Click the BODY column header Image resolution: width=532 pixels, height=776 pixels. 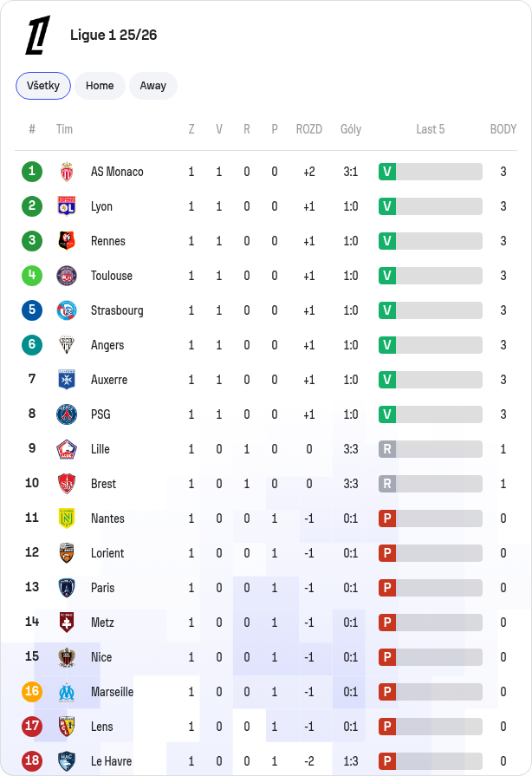point(503,129)
